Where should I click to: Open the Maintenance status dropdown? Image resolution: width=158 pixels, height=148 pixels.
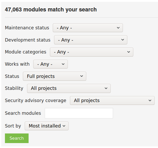click(x=88, y=28)
